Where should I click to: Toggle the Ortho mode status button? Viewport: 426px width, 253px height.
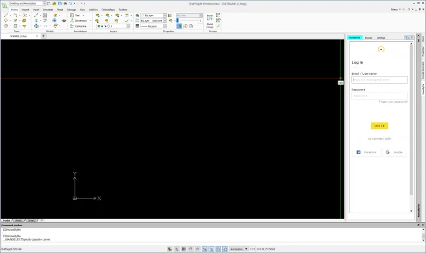point(191,249)
